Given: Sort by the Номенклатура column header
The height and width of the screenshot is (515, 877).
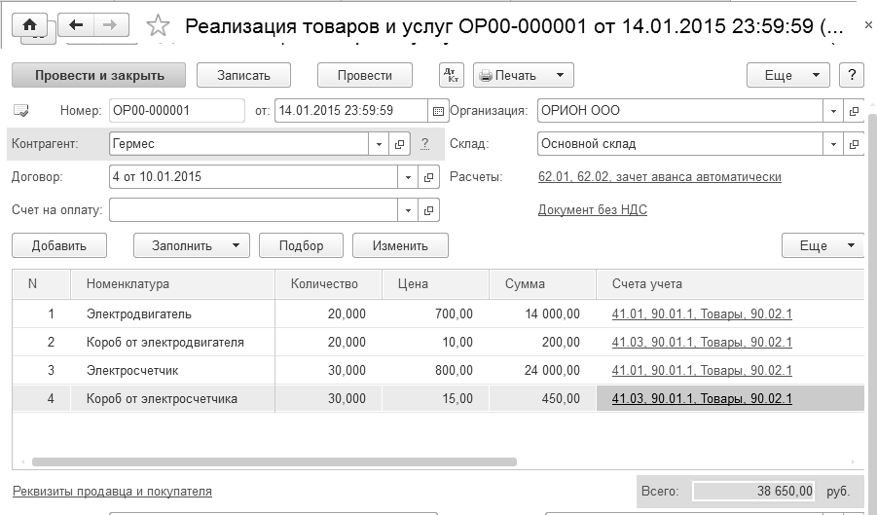Looking at the screenshot, I should point(172,283).
